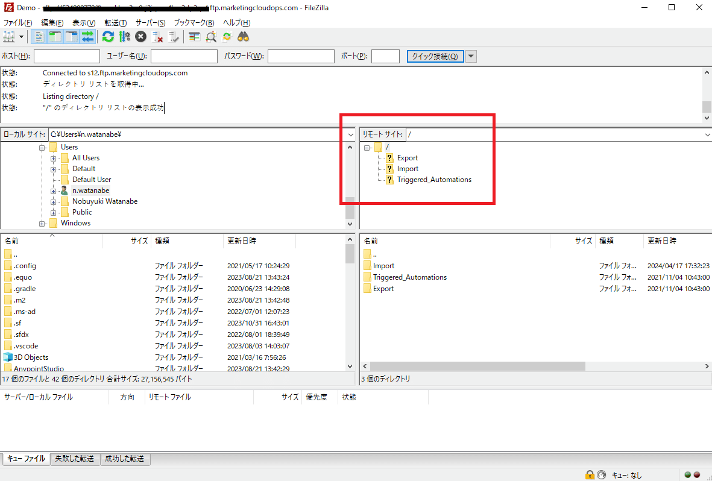This screenshot has height=481, width=712.
Task: Sort the local list by 更新日時 column
Action: (x=259, y=241)
